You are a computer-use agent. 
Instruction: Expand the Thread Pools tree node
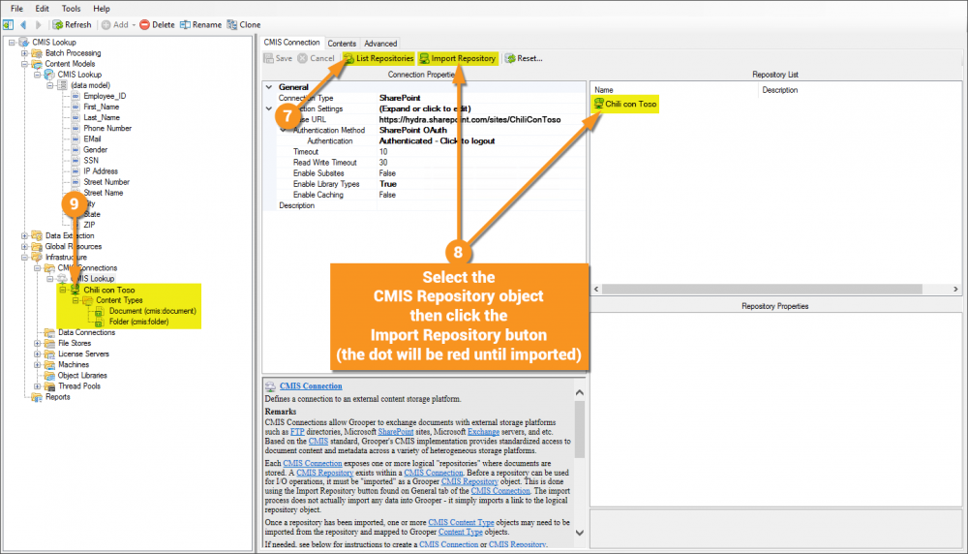coord(37,386)
